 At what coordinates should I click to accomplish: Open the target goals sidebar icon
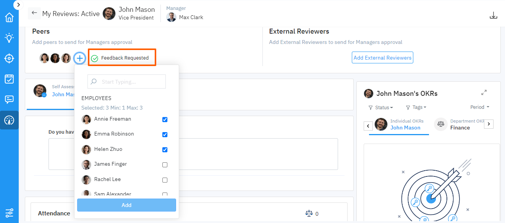(9, 58)
